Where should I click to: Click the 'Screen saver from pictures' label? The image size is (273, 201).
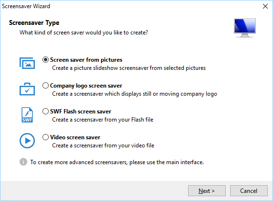coord(86,60)
